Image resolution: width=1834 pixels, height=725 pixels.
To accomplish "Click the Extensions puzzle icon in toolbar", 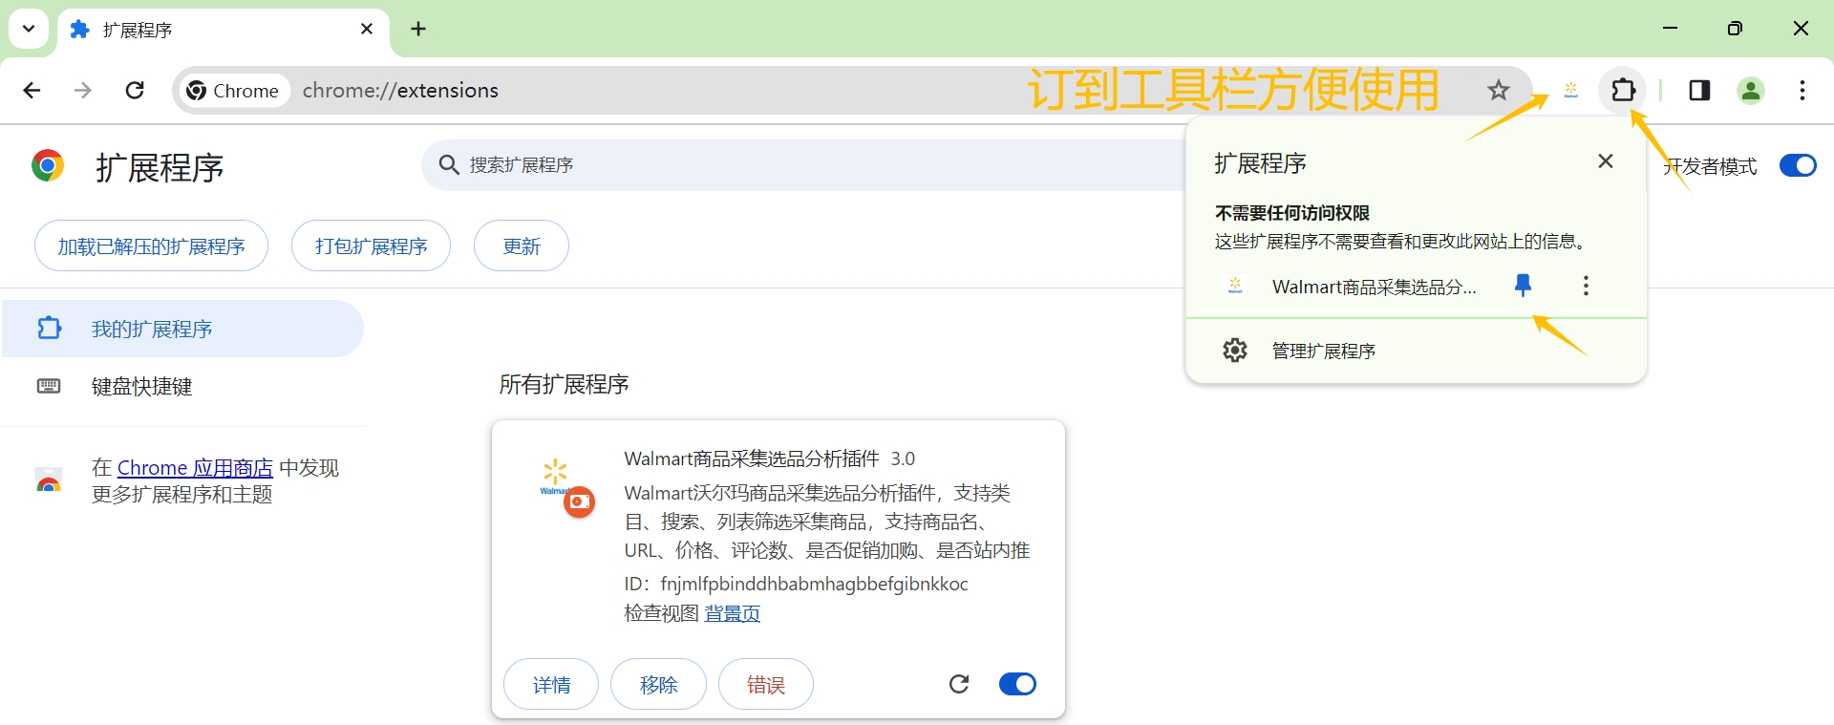I will (1623, 91).
